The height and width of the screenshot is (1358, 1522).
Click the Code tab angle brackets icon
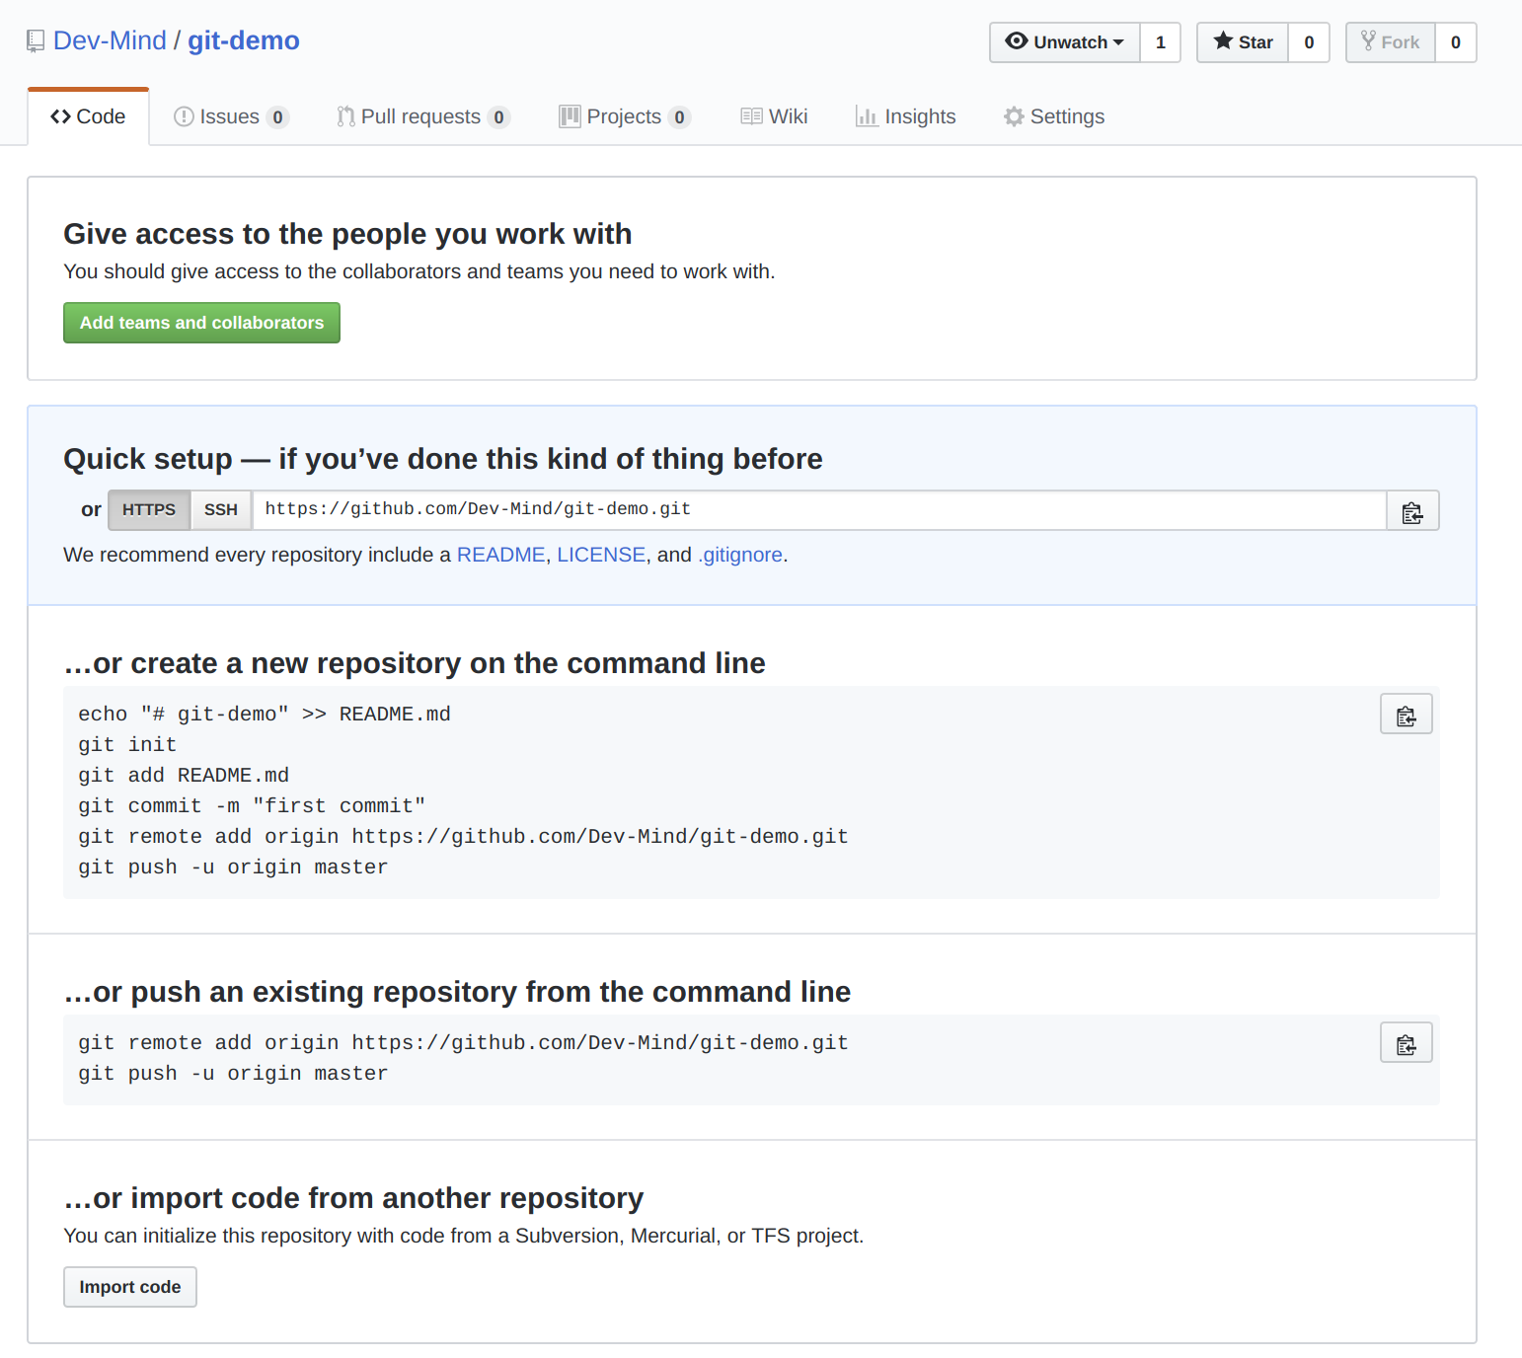(60, 116)
